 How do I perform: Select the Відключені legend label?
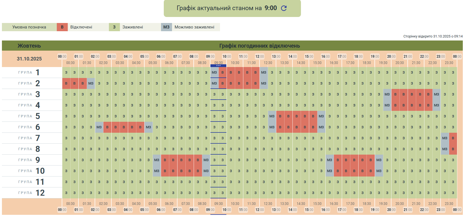81,27
